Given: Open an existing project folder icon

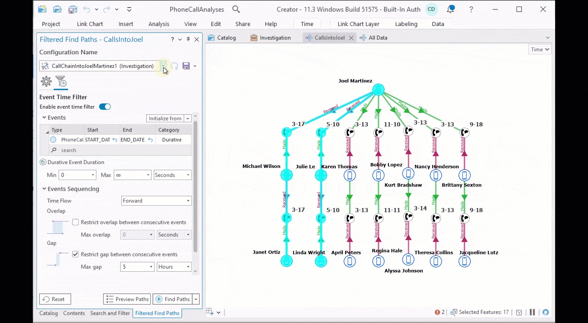Looking at the screenshot, I should pos(57,9).
